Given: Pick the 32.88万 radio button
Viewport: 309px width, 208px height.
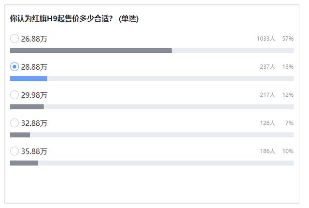Looking at the screenshot, I should tap(14, 123).
